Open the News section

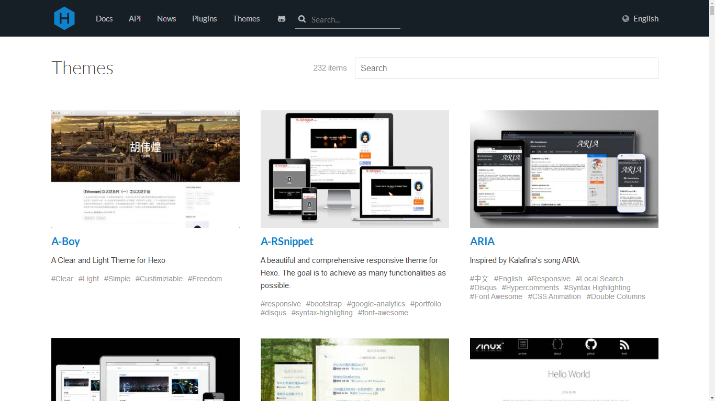pos(166,19)
